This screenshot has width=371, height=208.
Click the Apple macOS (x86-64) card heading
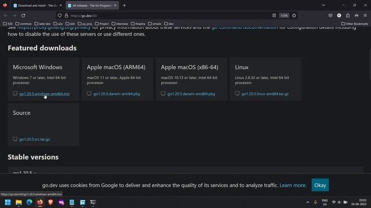(190, 67)
